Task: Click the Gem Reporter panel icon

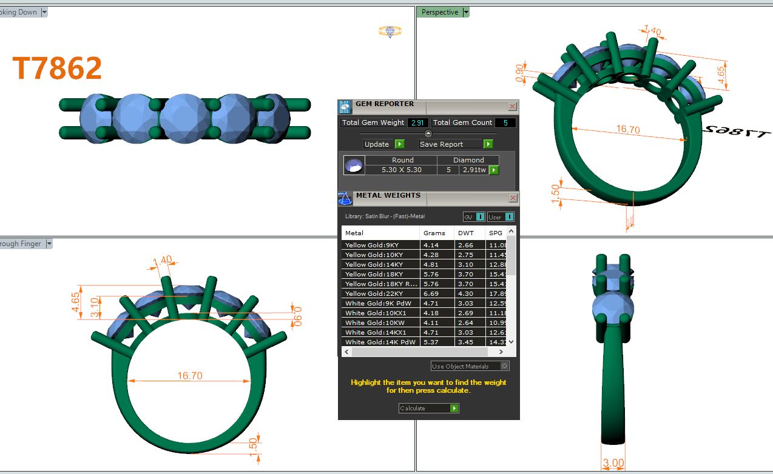Action: pos(345,107)
